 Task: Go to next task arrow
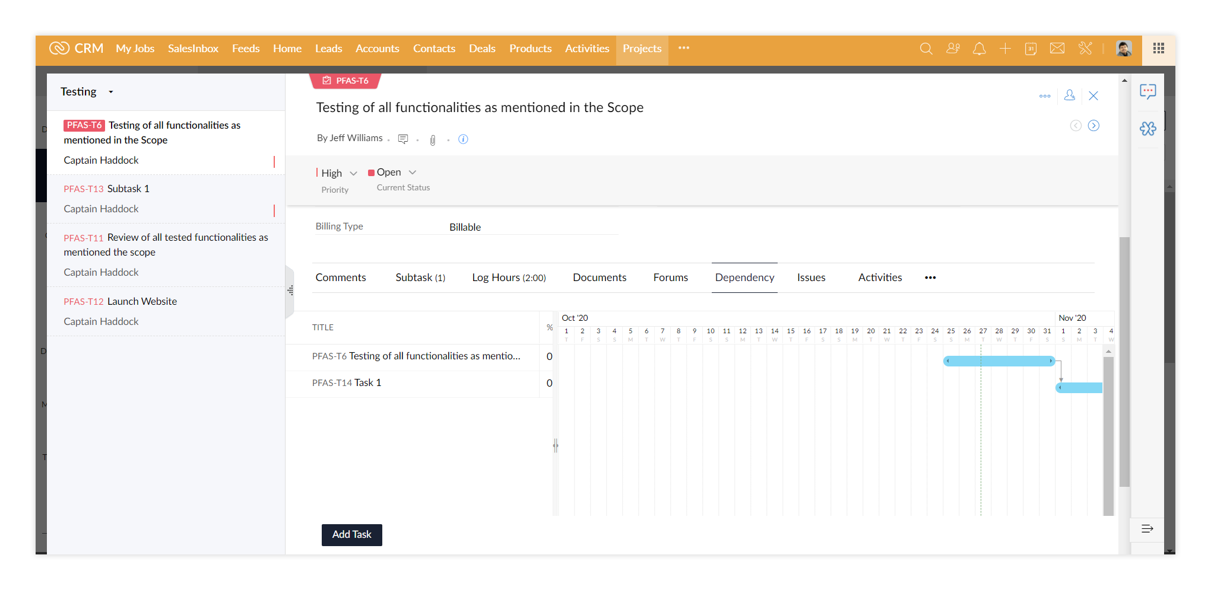(x=1093, y=126)
